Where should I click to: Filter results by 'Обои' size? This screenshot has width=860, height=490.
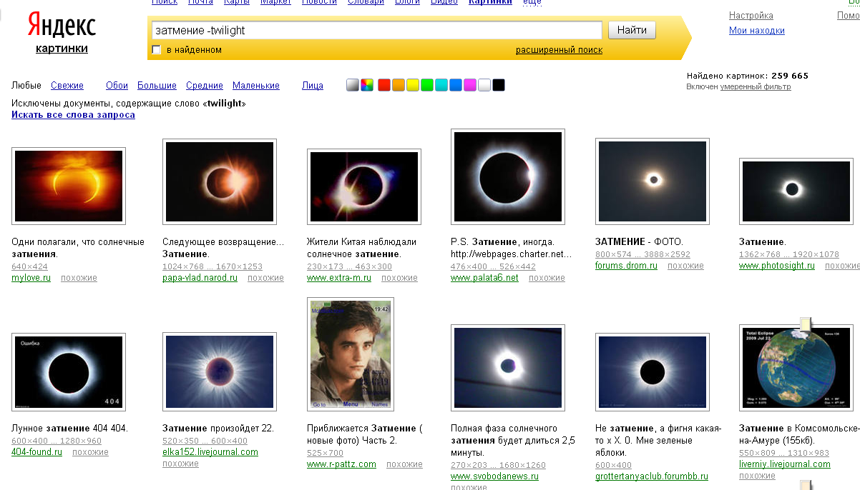click(117, 86)
